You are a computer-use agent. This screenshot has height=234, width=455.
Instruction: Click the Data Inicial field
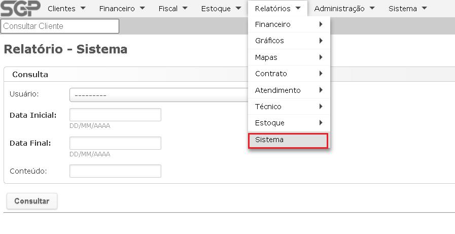[115, 115]
